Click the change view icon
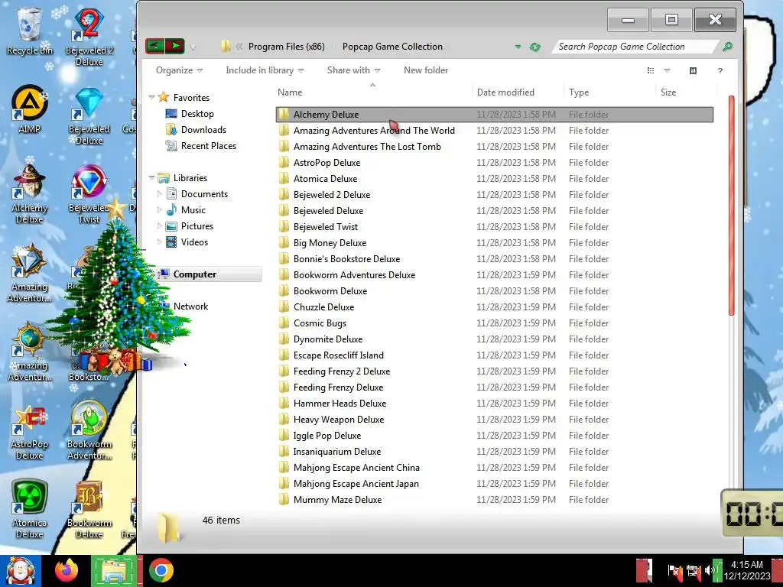This screenshot has height=587, width=783. [x=651, y=70]
